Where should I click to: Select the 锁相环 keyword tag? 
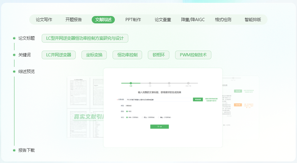click(x=158, y=55)
